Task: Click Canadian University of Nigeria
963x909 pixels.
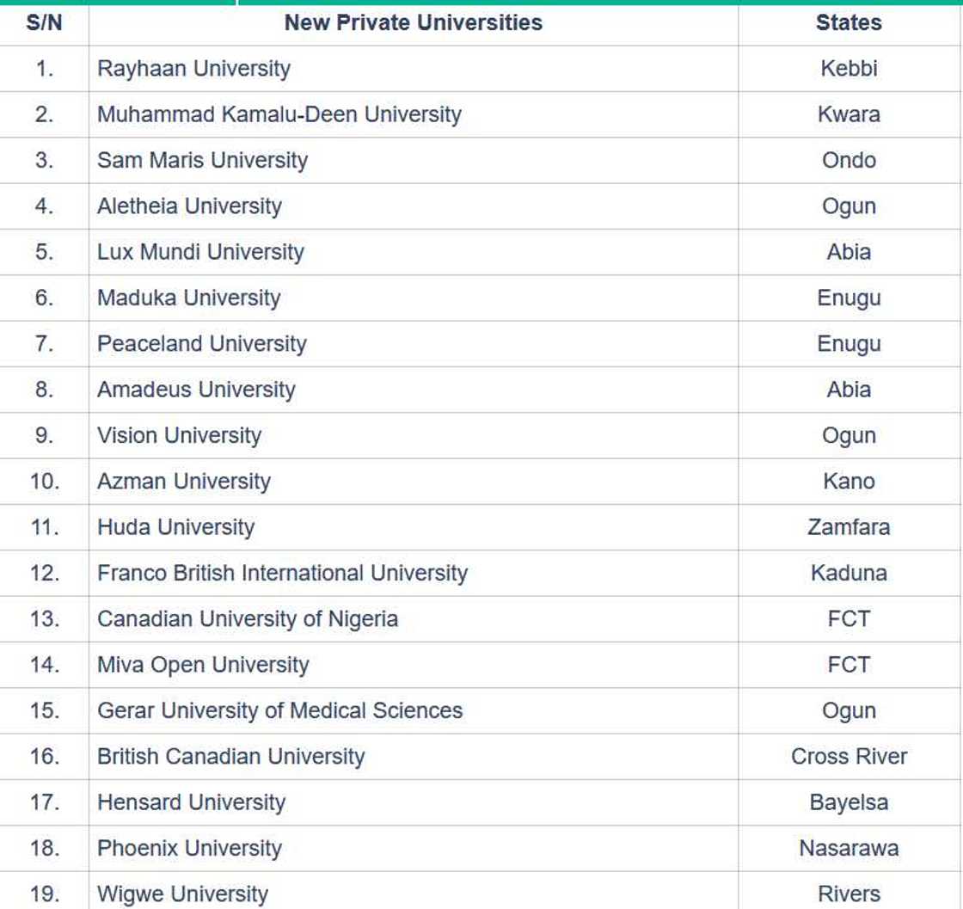Action: pos(248,618)
